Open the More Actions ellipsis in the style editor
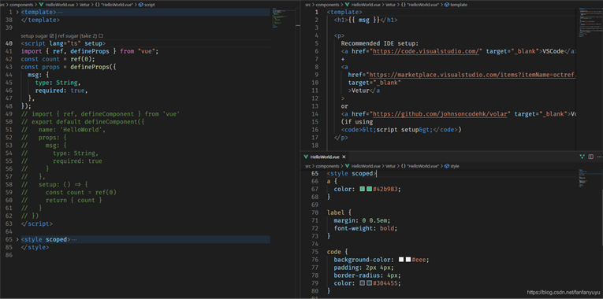Viewport: 603px width, 299px height. 599,157
